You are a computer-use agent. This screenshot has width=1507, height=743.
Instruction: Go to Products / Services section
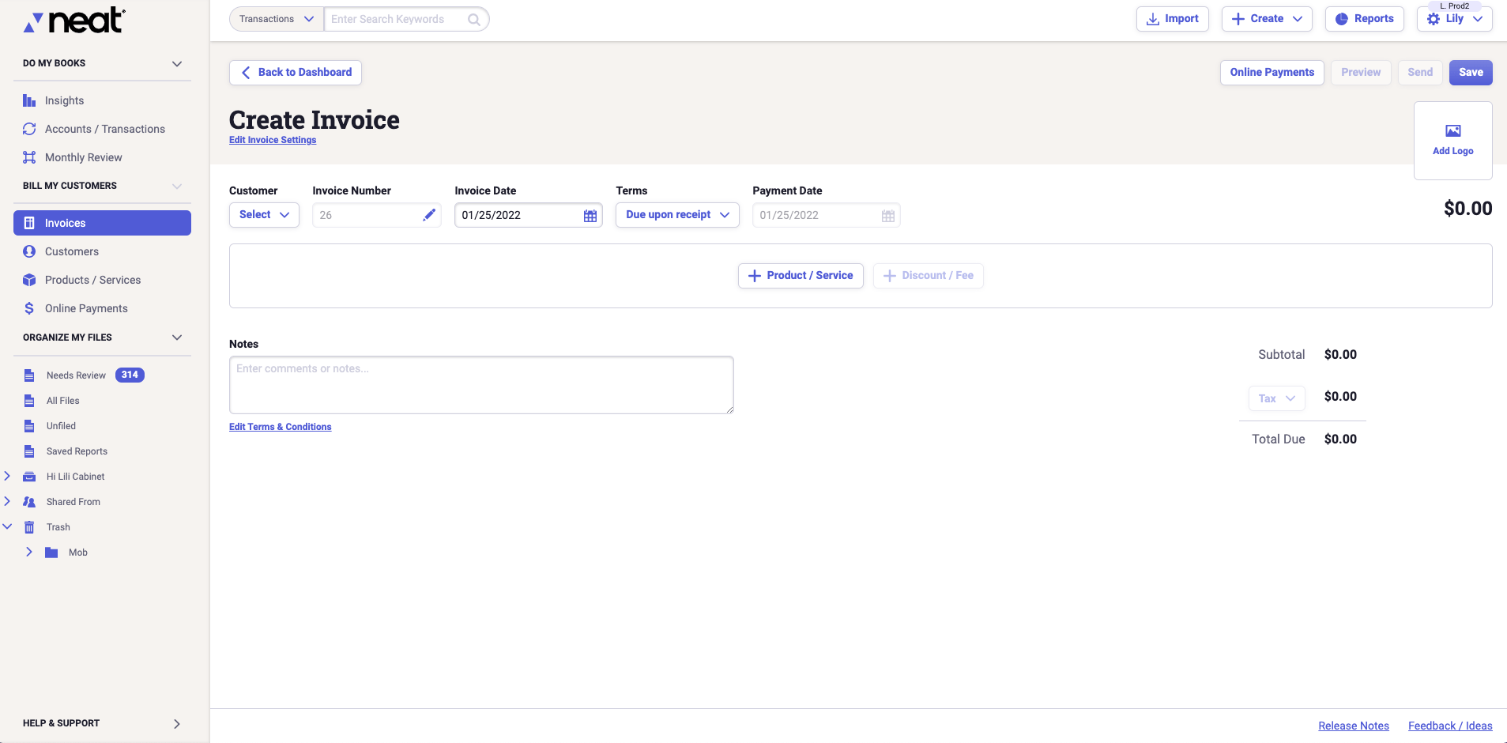click(x=92, y=280)
